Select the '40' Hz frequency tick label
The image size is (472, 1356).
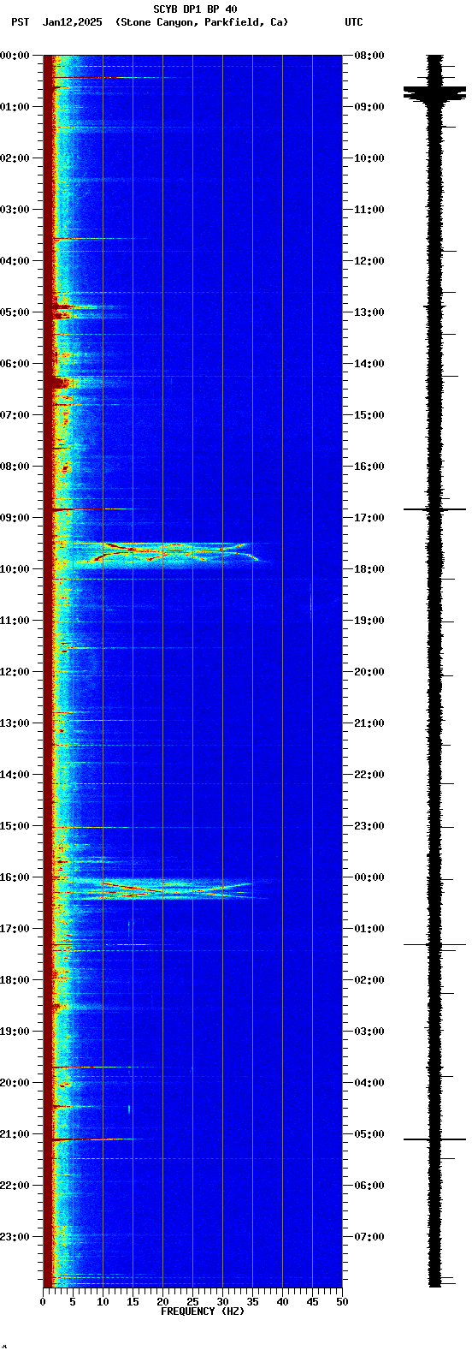coord(282,1302)
